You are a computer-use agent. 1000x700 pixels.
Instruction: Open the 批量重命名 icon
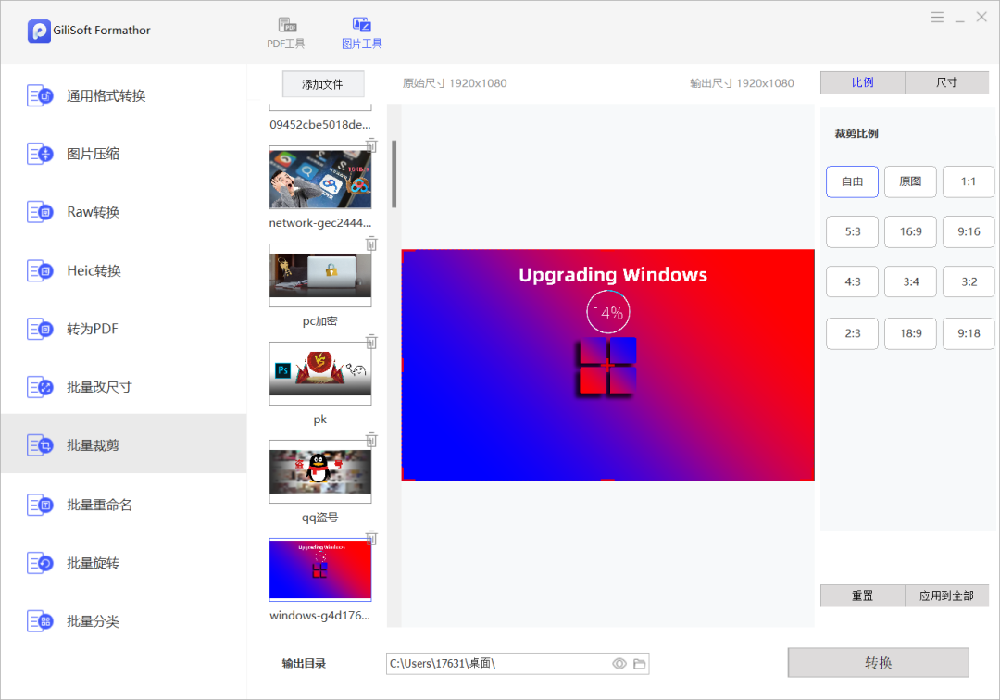pos(40,505)
